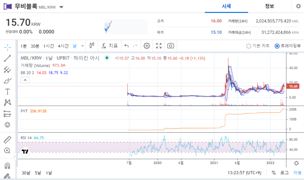Click the TradingView logo badge
304x180 pixels.
coord(25,151)
